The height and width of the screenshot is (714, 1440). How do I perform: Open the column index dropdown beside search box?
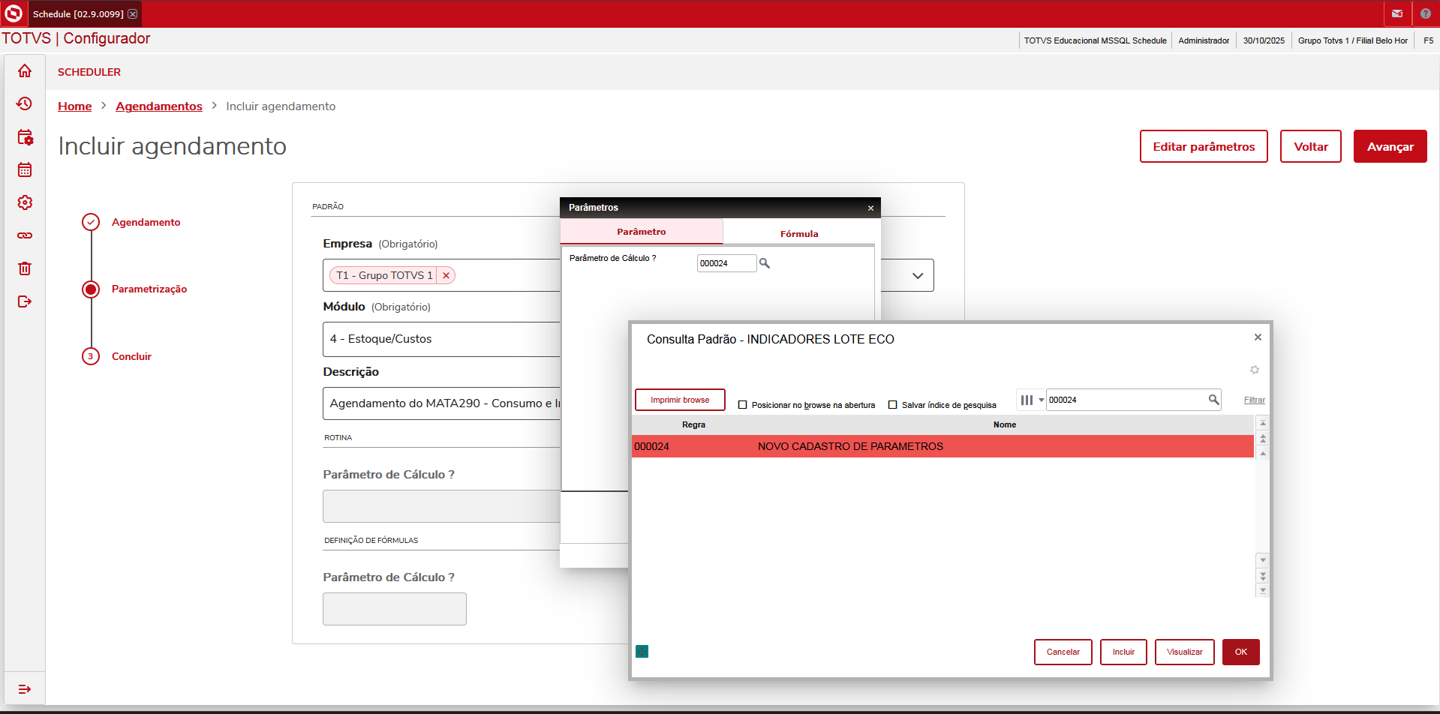[1032, 400]
